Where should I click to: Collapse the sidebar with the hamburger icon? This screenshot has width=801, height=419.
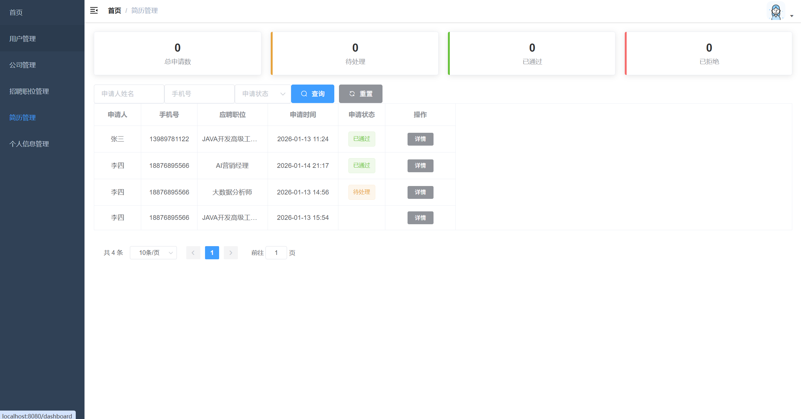[x=94, y=11]
